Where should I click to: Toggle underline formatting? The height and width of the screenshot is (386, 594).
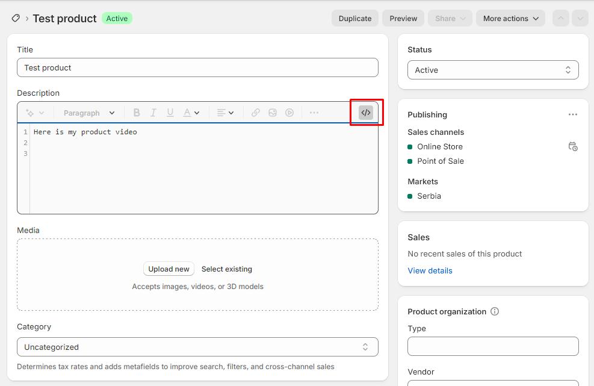(170, 113)
